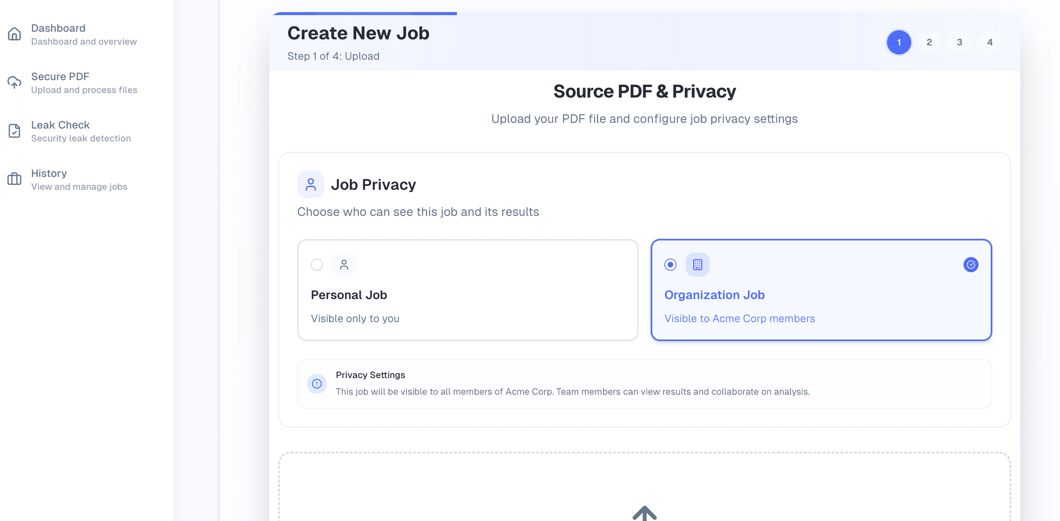The width and height of the screenshot is (1060, 521).
Task: Click the Job Privacy user icon
Action: click(311, 185)
